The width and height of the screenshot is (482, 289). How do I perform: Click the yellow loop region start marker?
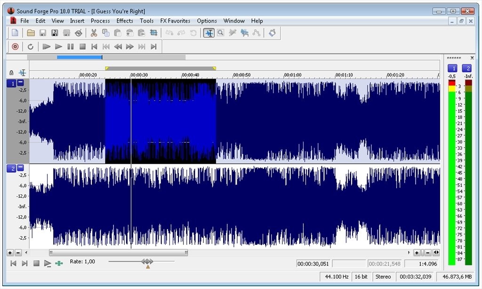107,68
